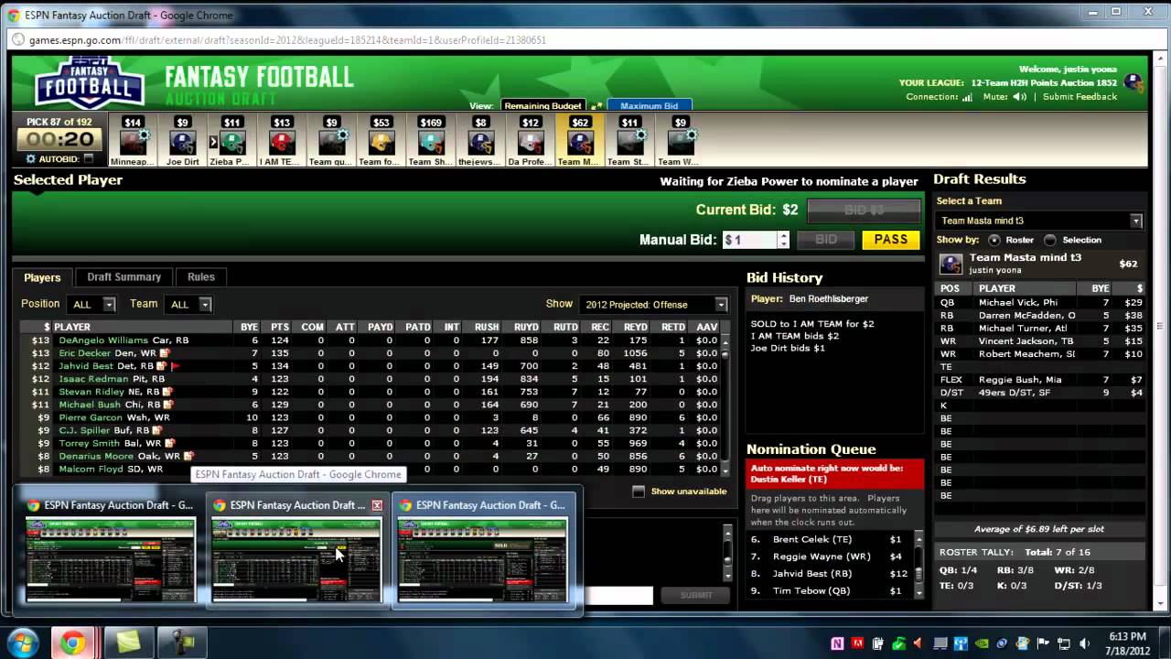Image resolution: width=1171 pixels, height=659 pixels.
Task: Click Team Masta mind t3 helmet in Draft Results
Action: pos(951,264)
